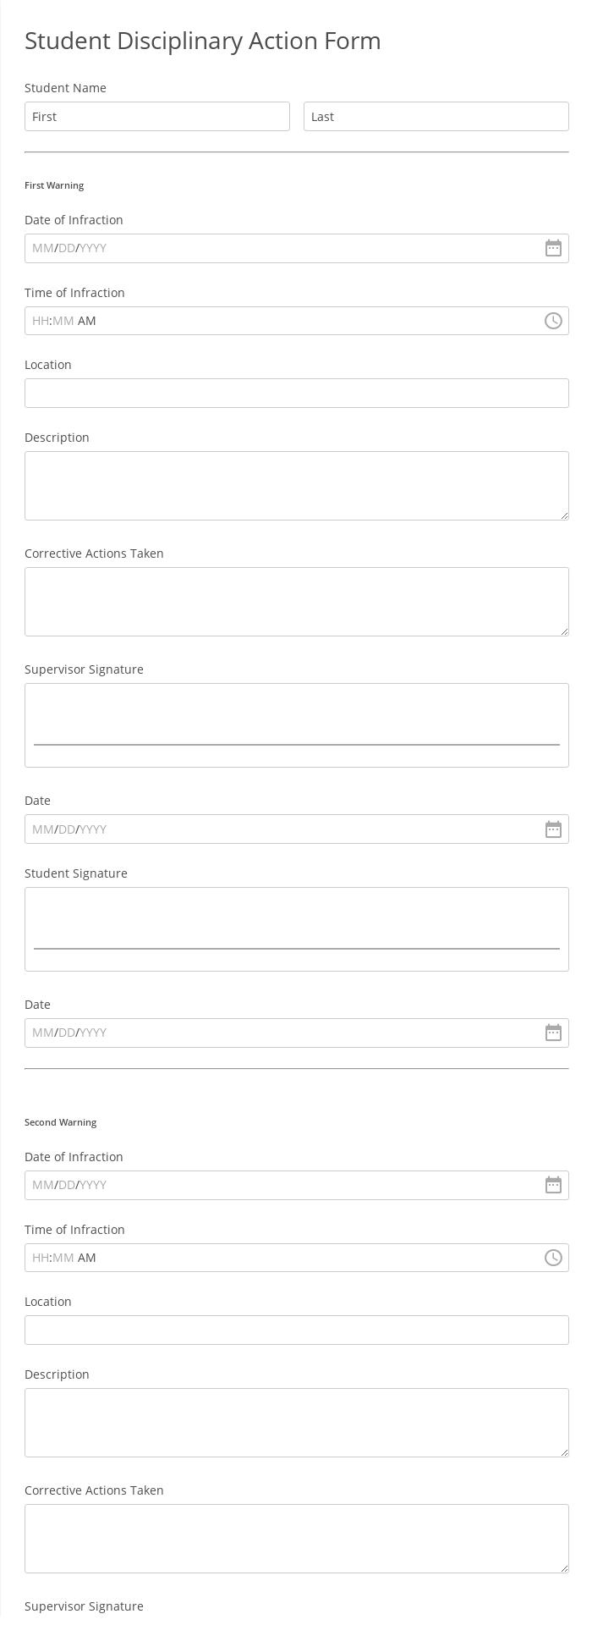Click the Corrective Actions Taken box under Second Warning
The image size is (592, 1625).
pos(296,1538)
